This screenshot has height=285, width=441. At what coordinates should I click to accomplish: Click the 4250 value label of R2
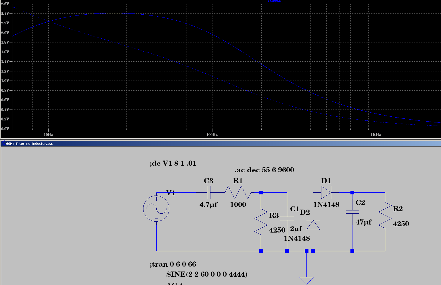coord(401,224)
